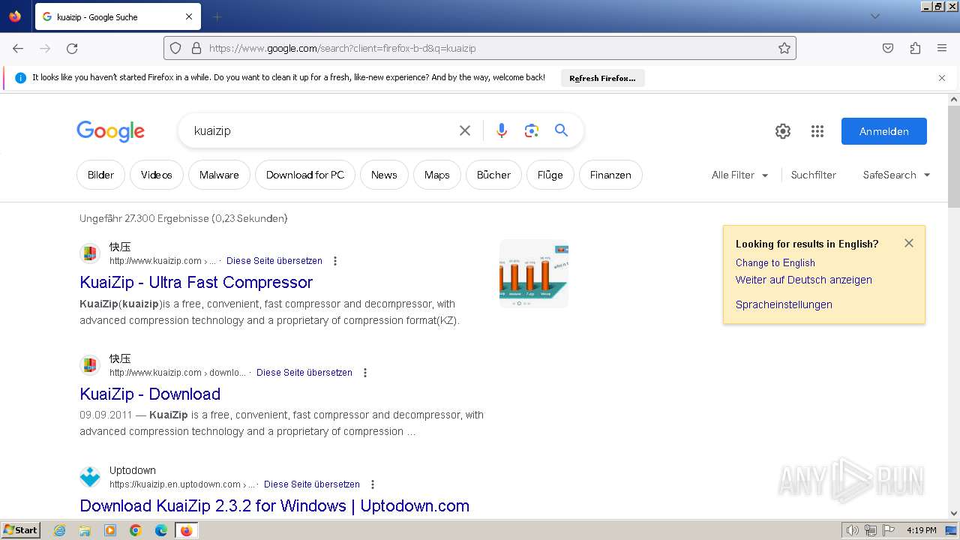The width and height of the screenshot is (960, 540).
Task: Open the Windows Start menu
Action: coord(21,529)
